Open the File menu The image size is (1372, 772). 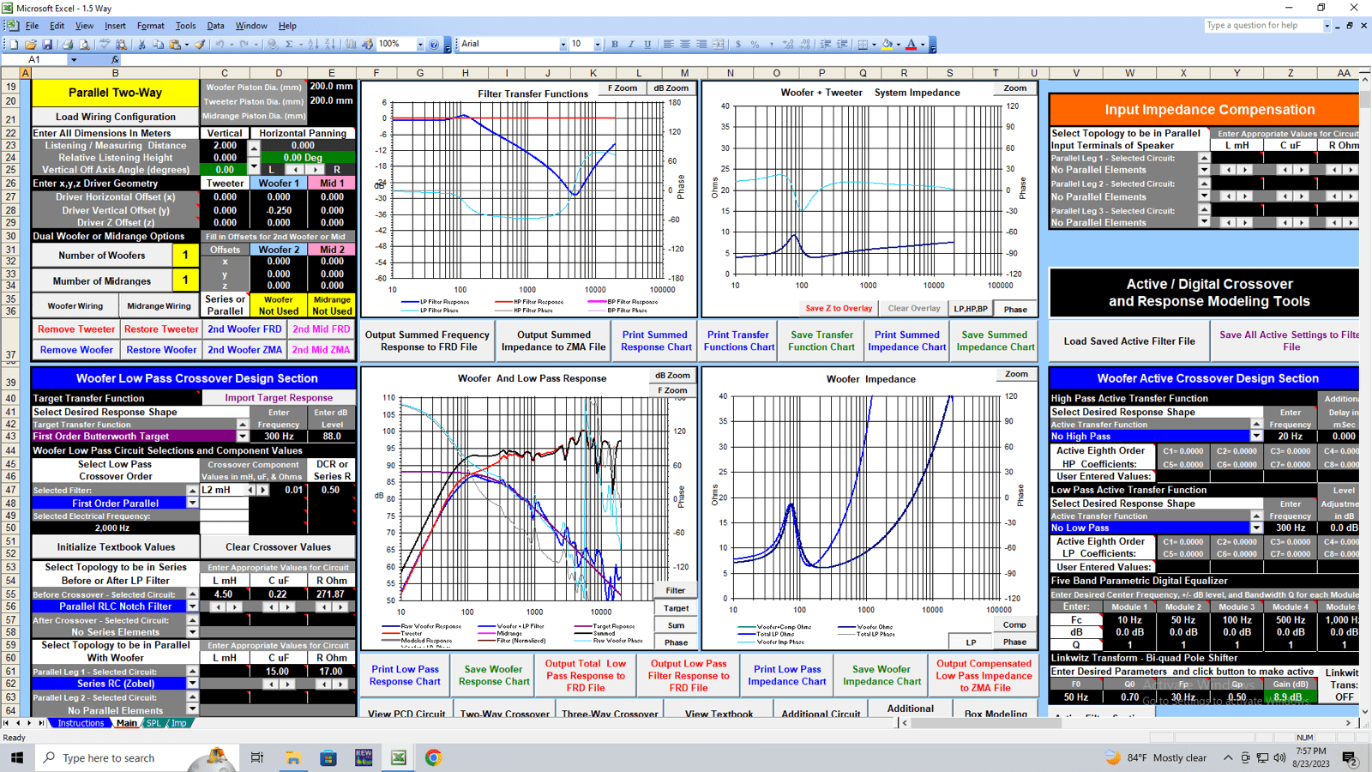32,26
